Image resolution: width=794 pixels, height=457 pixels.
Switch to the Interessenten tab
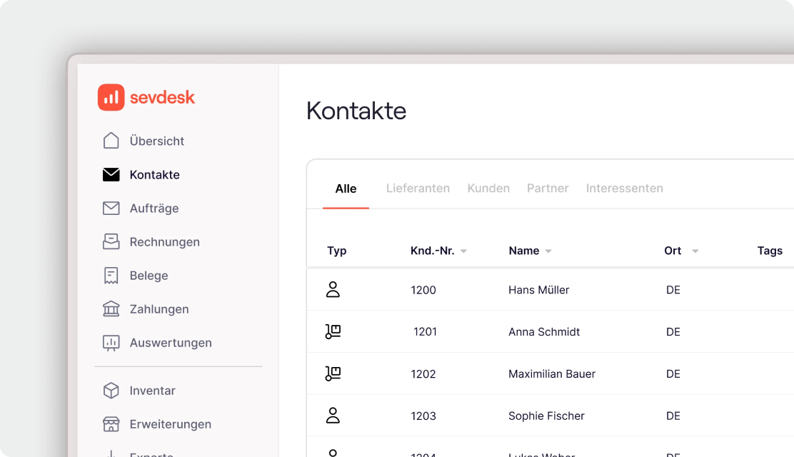pyautogui.click(x=624, y=189)
